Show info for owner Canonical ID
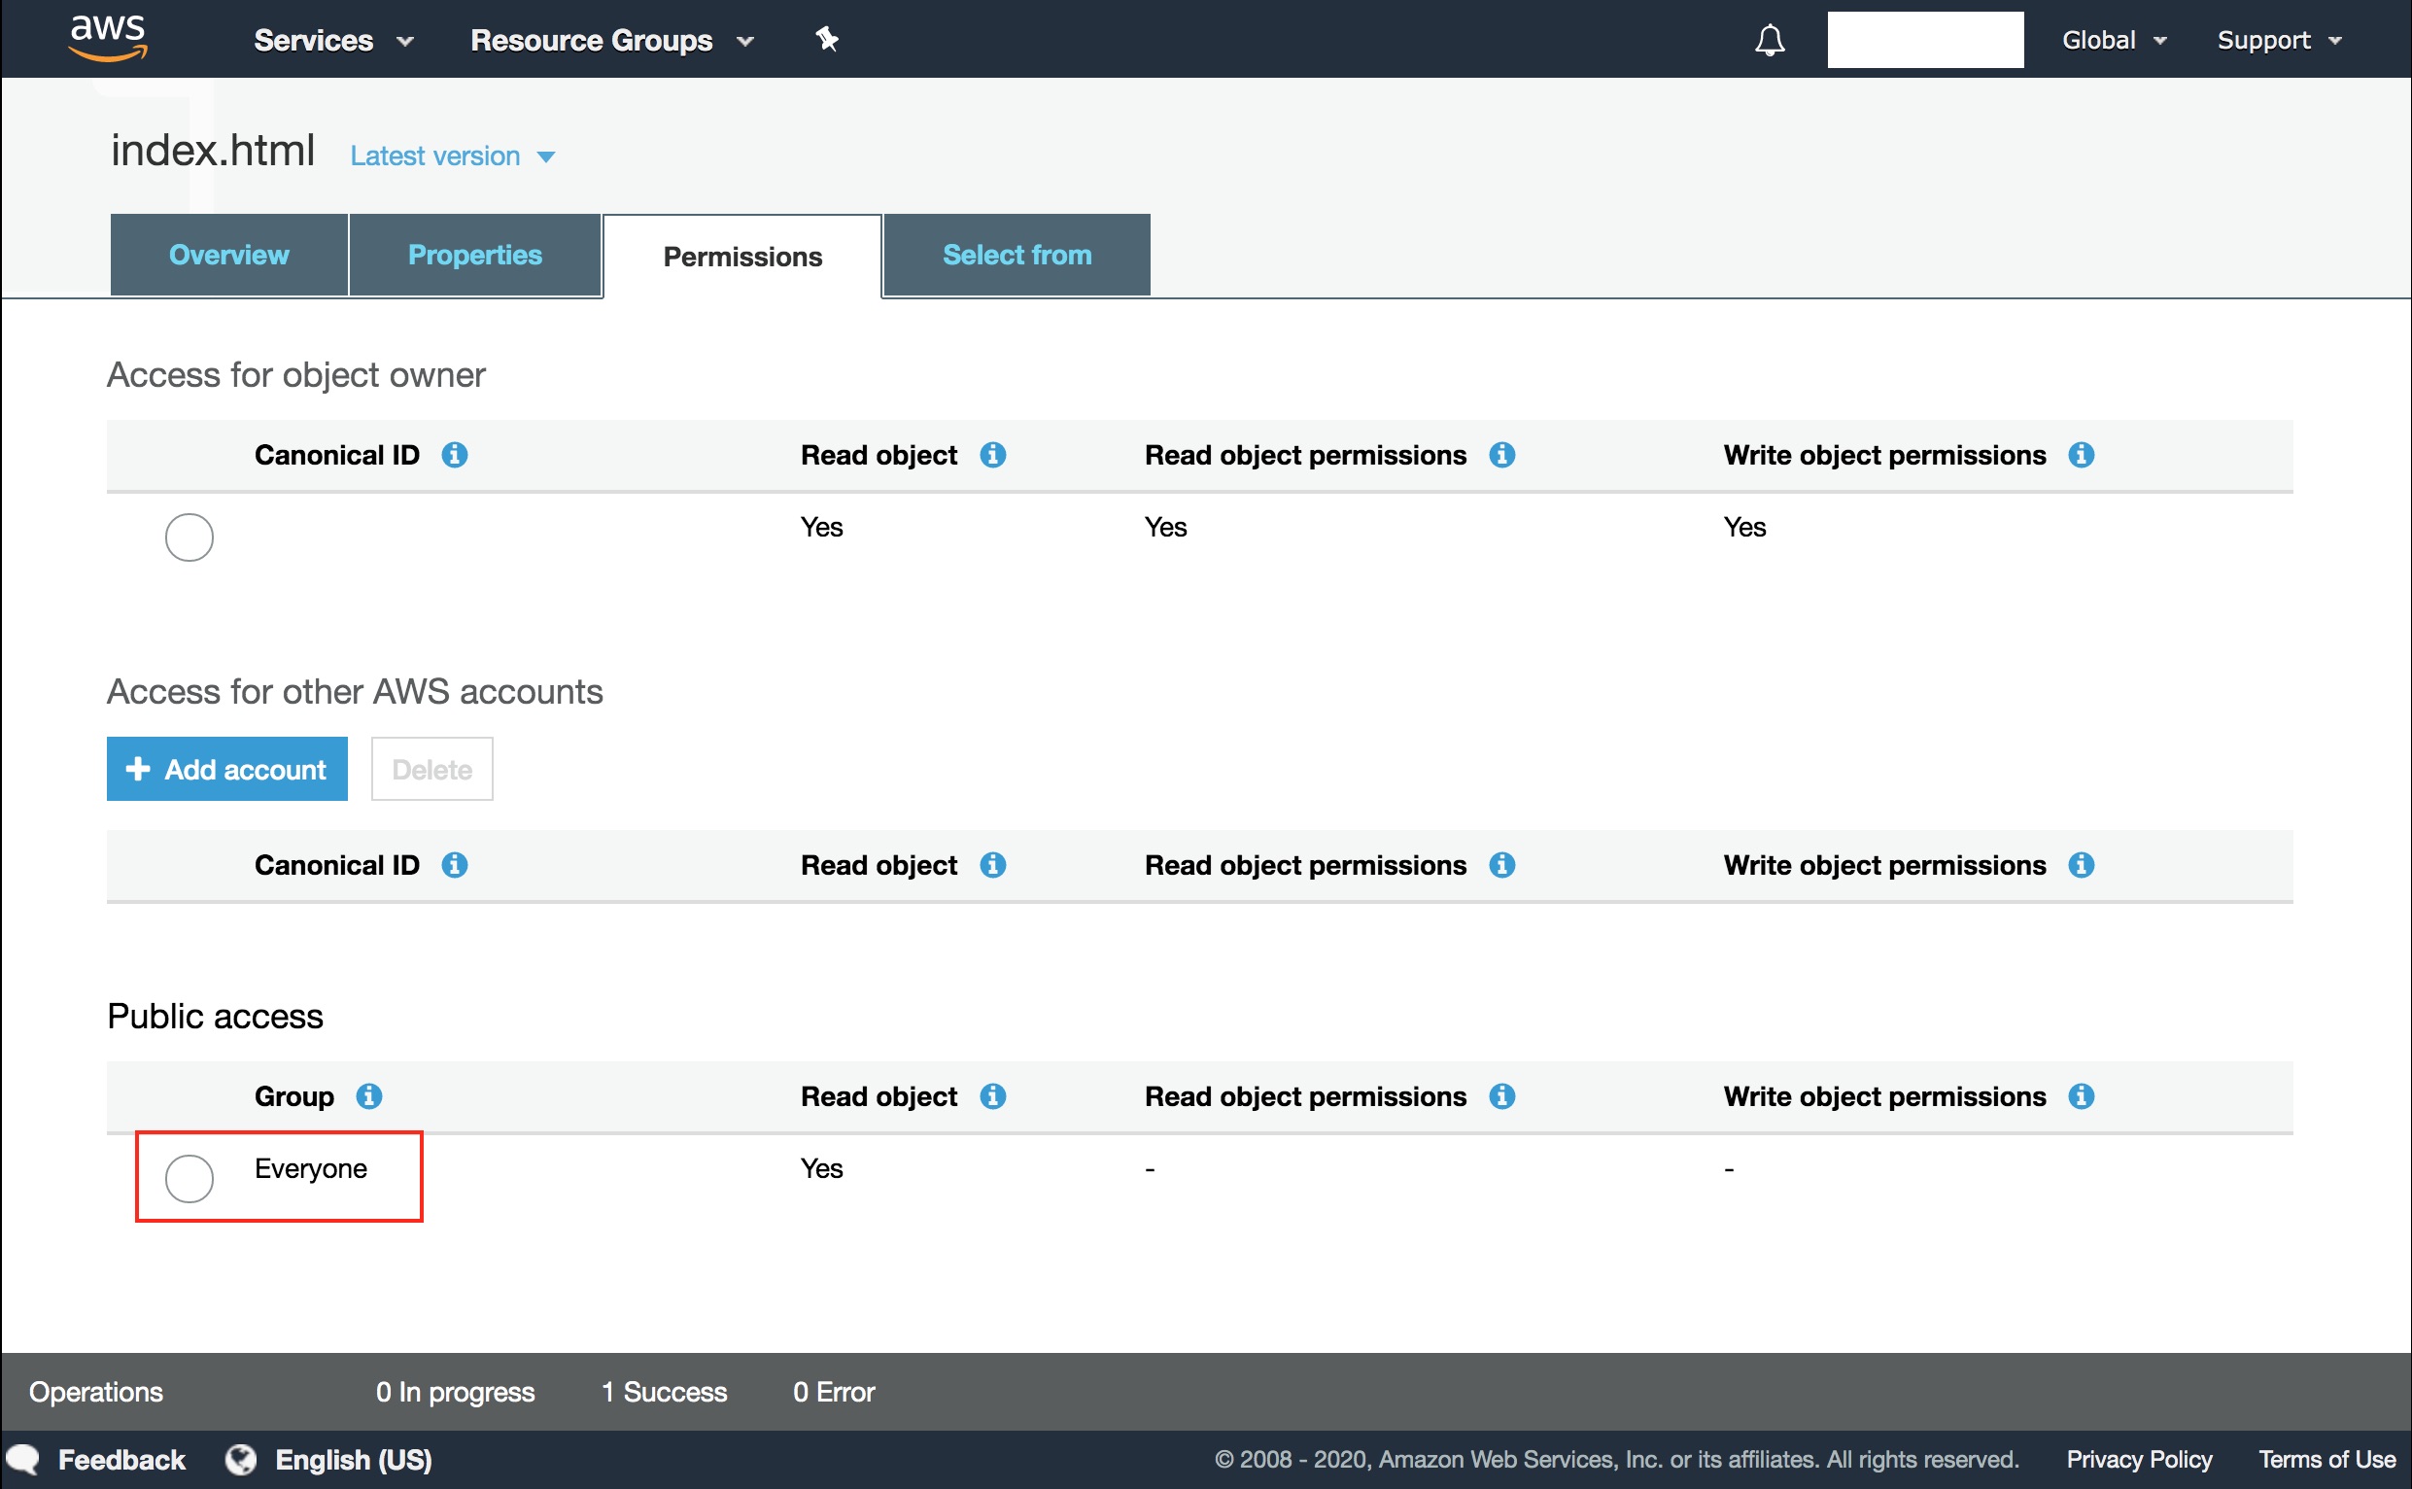This screenshot has height=1489, width=2412. coord(454,455)
